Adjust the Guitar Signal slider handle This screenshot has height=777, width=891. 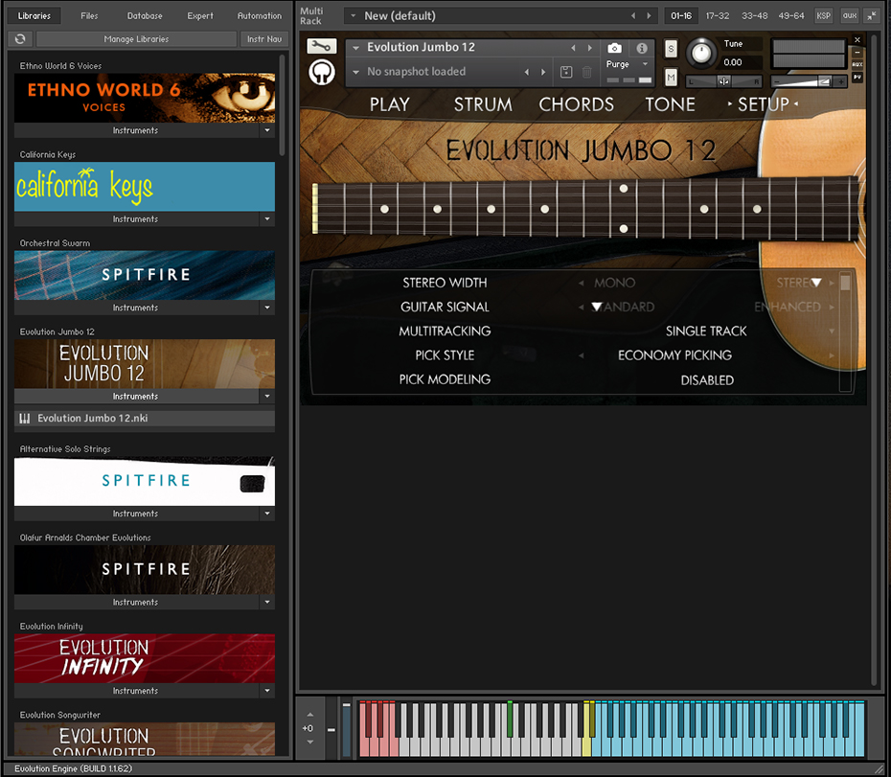pos(597,307)
